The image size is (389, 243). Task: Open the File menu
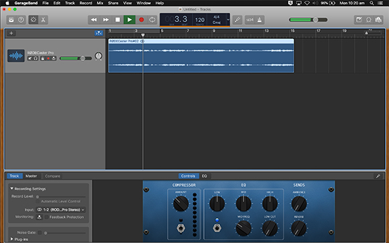(x=46, y=3)
